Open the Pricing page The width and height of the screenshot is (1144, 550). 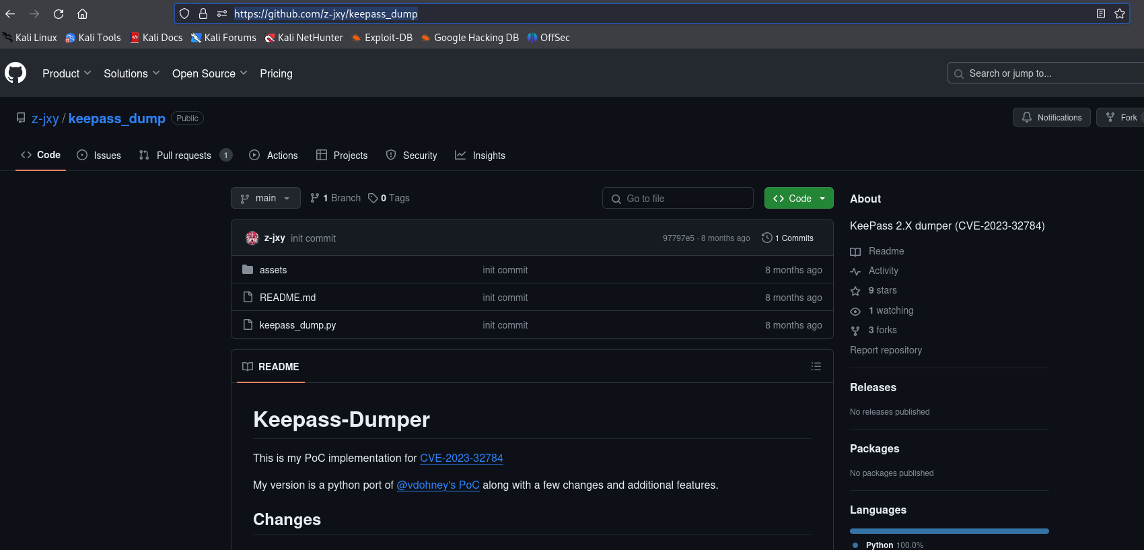[276, 73]
